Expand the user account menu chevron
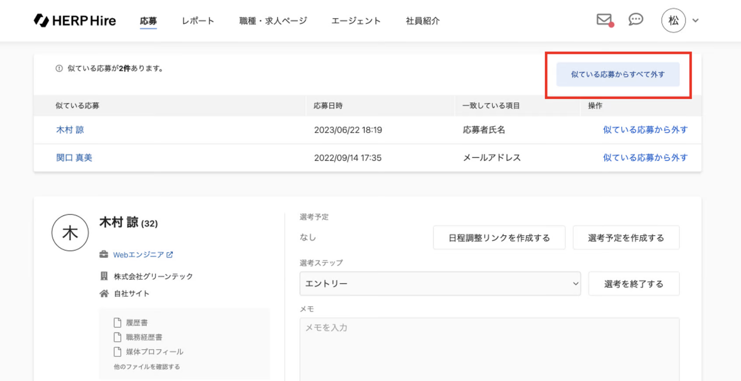 696,21
